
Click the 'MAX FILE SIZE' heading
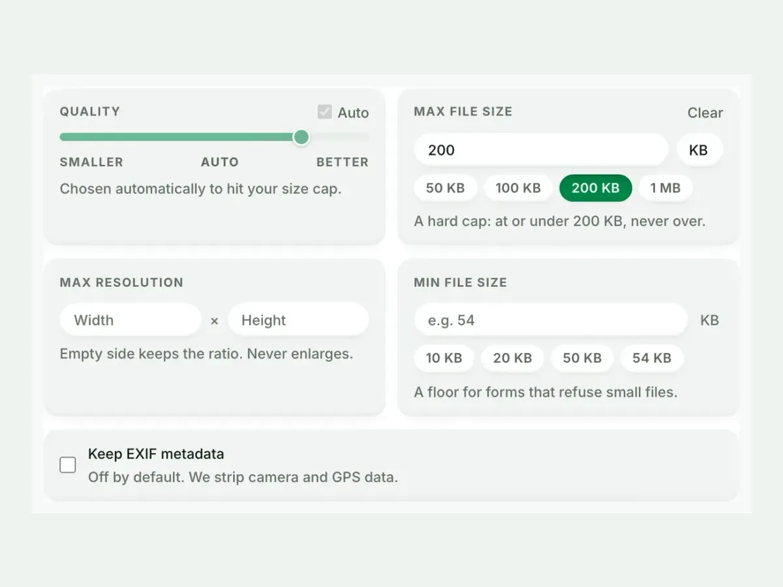(463, 112)
